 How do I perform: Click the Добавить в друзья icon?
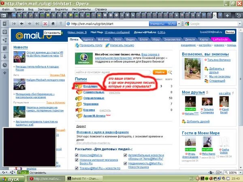click(x=206, y=69)
